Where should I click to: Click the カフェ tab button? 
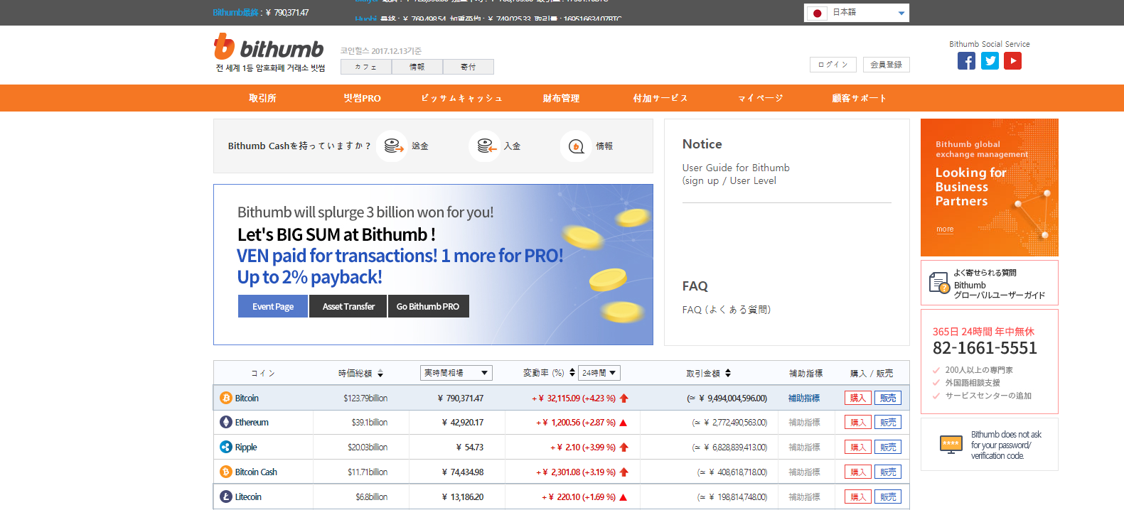(x=366, y=67)
